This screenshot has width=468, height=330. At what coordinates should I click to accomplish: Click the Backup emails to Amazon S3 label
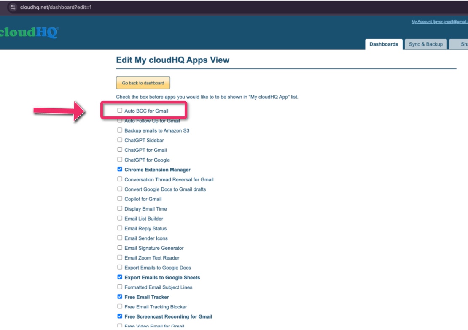157,130
